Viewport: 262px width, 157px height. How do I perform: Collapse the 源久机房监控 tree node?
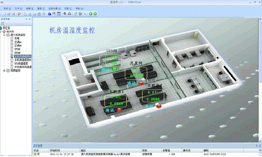[4, 35]
